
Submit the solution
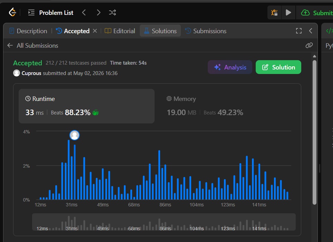[317, 13]
